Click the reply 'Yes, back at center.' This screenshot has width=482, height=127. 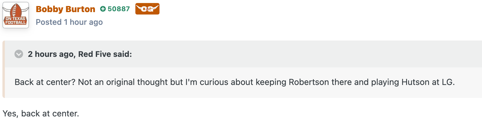(x=41, y=114)
